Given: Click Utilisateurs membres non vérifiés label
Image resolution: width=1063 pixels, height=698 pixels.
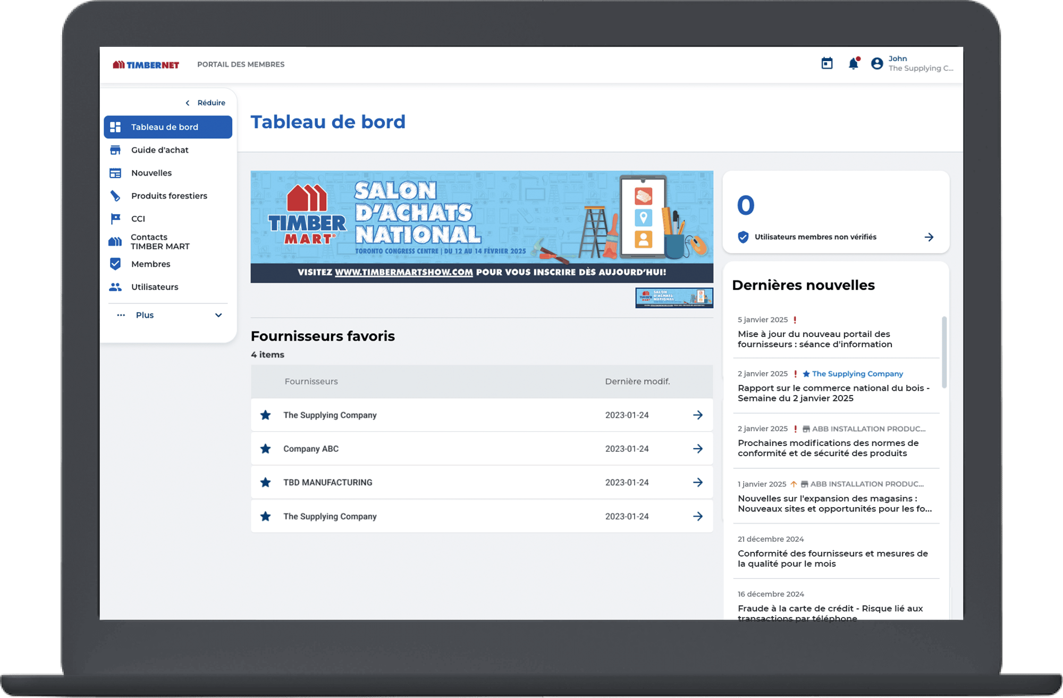Looking at the screenshot, I should click(x=815, y=237).
